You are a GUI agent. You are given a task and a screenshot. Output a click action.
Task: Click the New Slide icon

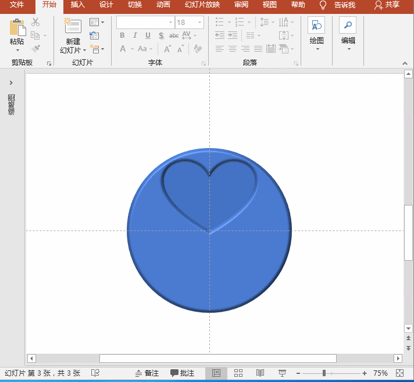(x=73, y=26)
